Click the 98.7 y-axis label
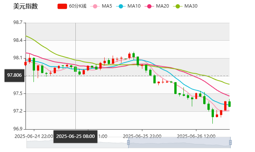Image resolution: width=255 pixels, height=152 pixels. tap(18, 22)
